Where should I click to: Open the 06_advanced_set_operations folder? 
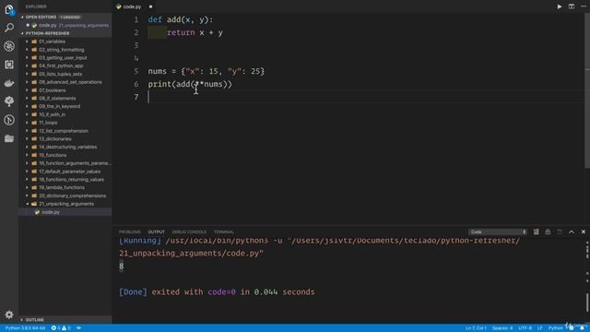pos(65,82)
